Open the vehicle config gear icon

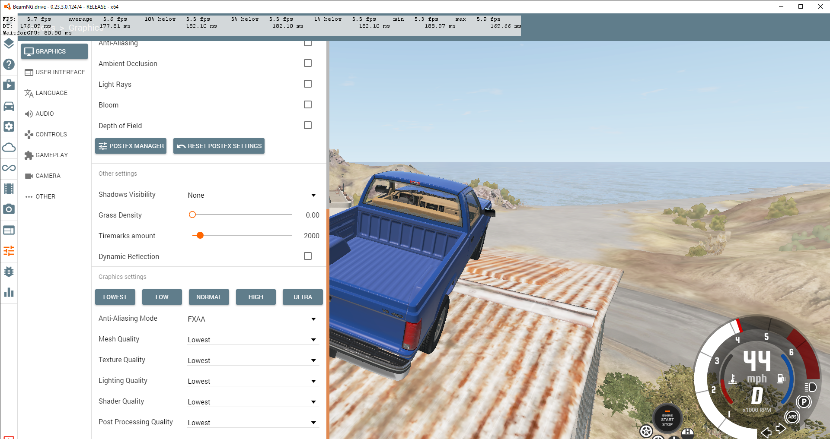click(9, 126)
